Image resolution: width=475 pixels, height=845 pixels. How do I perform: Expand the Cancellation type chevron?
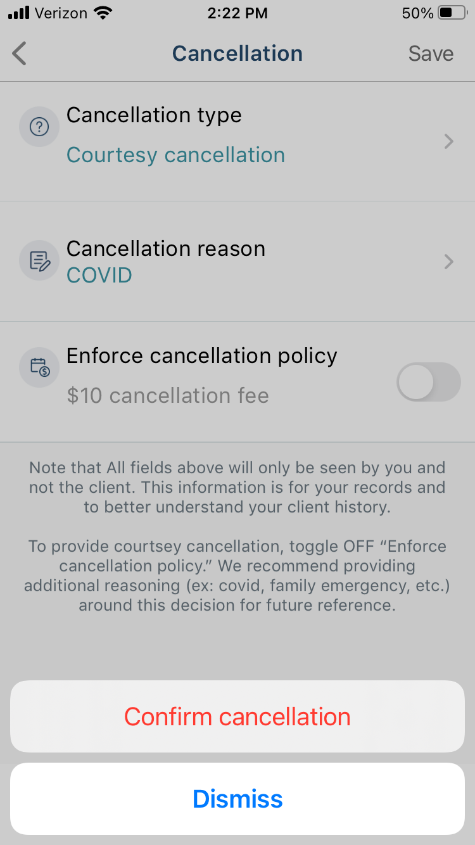pos(448,141)
